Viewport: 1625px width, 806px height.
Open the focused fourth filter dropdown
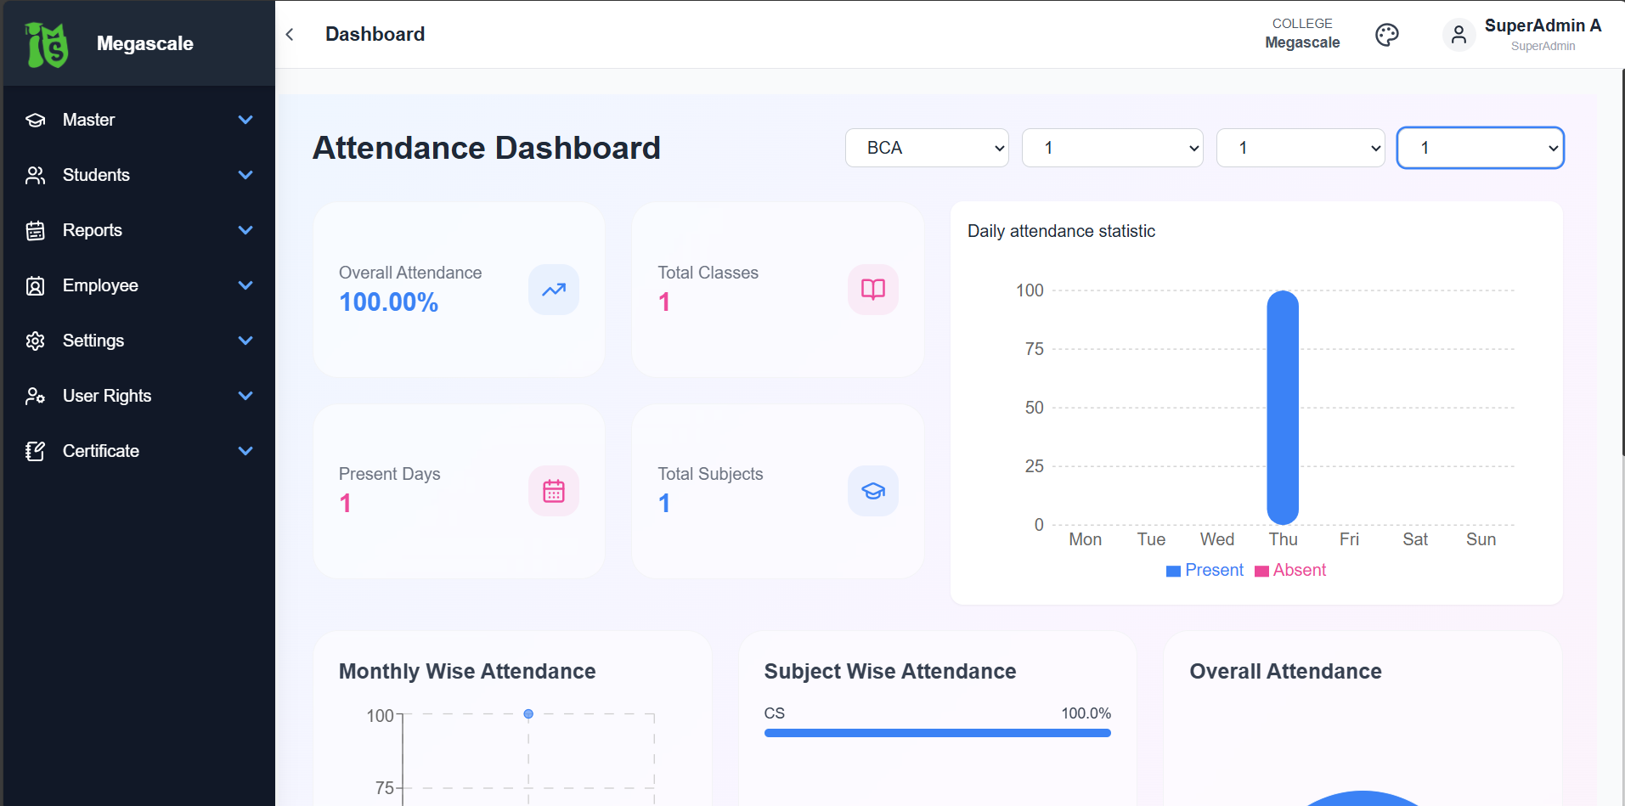[x=1481, y=148]
